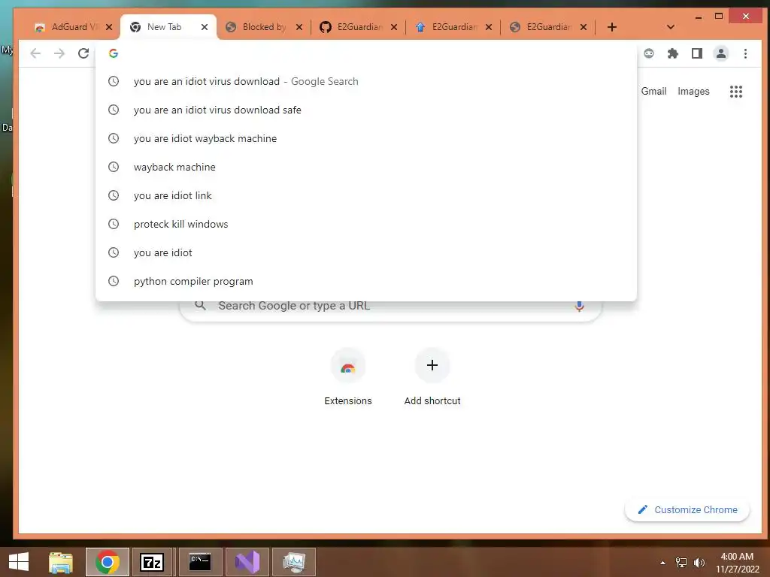Choose the "proteck kill windows" suggestion
This screenshot has height=577, width=770.
[366, 224]
